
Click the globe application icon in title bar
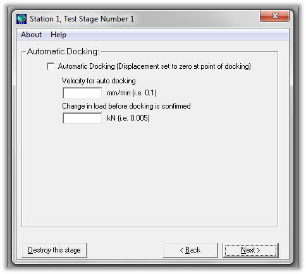pyautogui.click(x=21, y=19)
